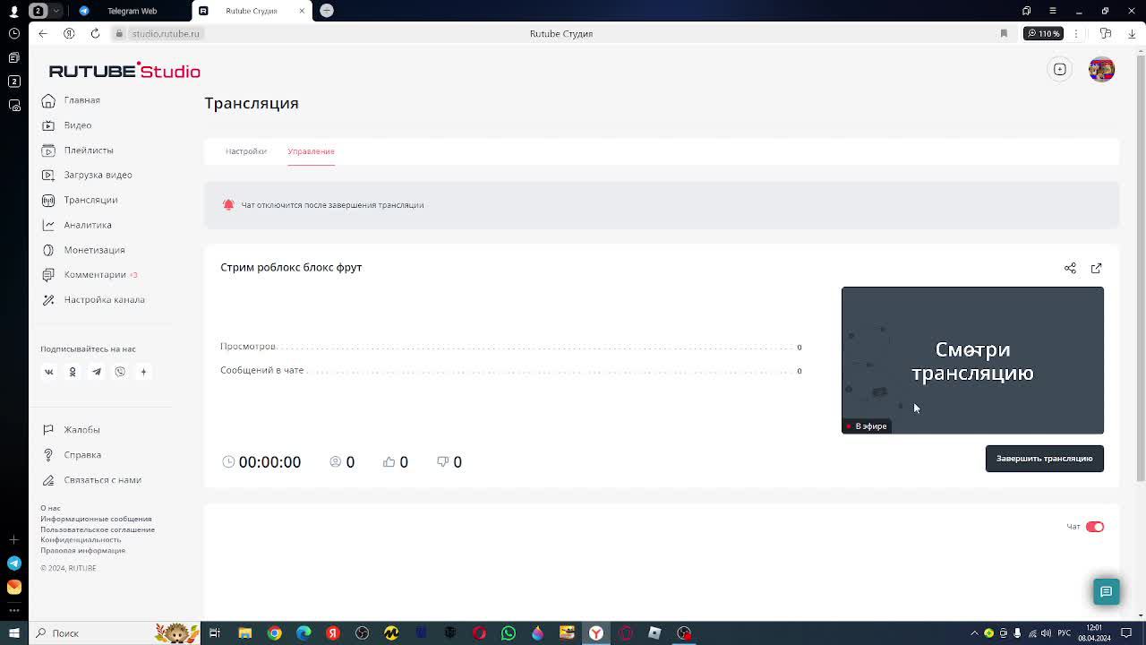1146x645 pixels.
Task: Click the browser address bar studio.rutube.ru
Action: [166, 33]
